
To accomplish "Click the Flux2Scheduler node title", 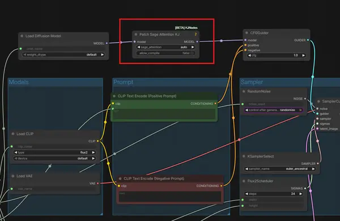I will pos(260,181).
